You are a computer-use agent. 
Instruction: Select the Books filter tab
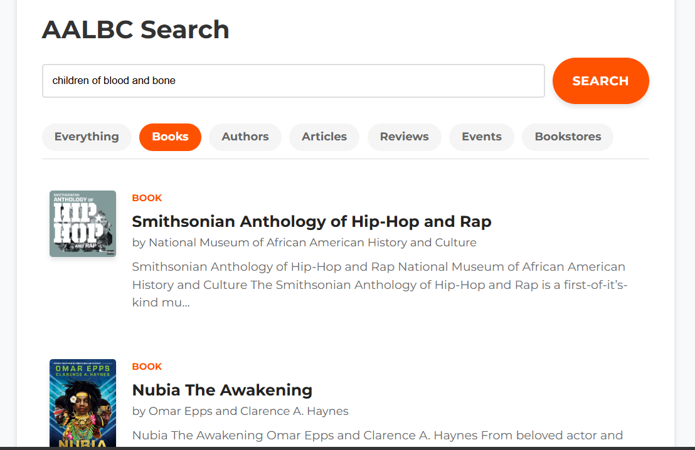tap(170, 137)
